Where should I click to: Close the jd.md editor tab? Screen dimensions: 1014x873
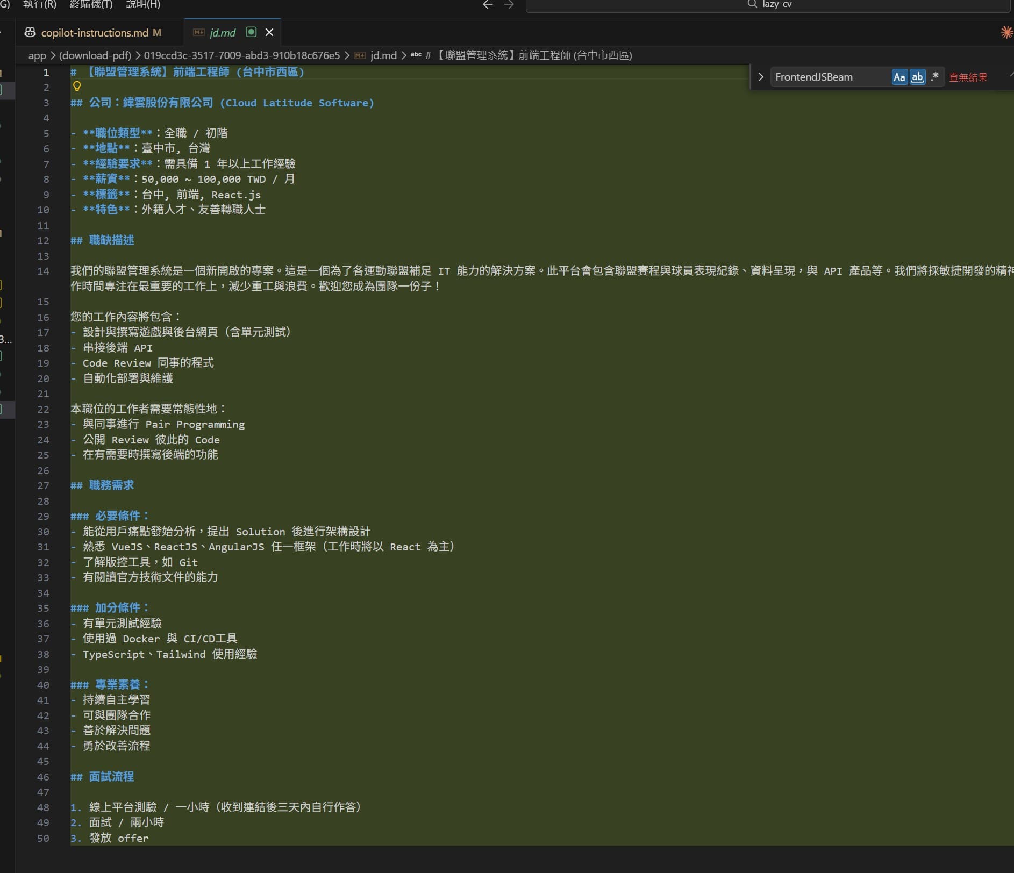tap(269, 32)
